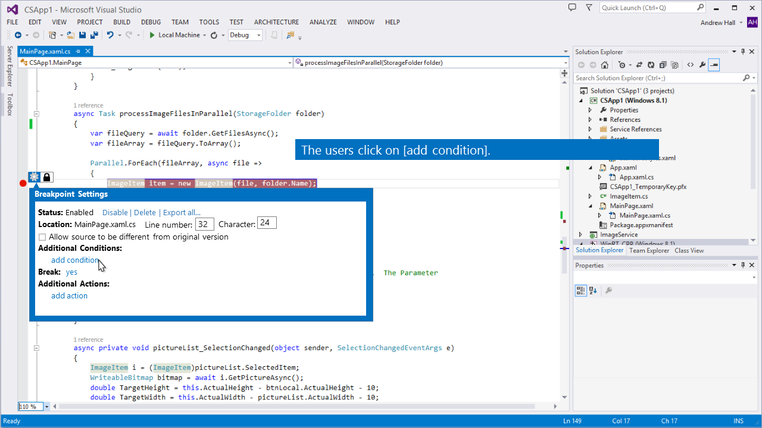Expand the References node in Solution Explorer
762x428 pixels.
coord(590,119)
